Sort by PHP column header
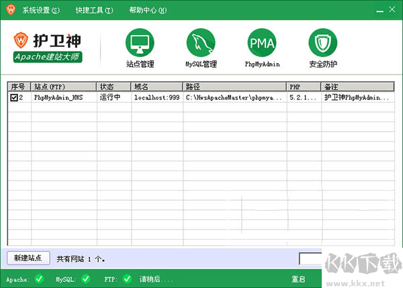 pos(304,87)
